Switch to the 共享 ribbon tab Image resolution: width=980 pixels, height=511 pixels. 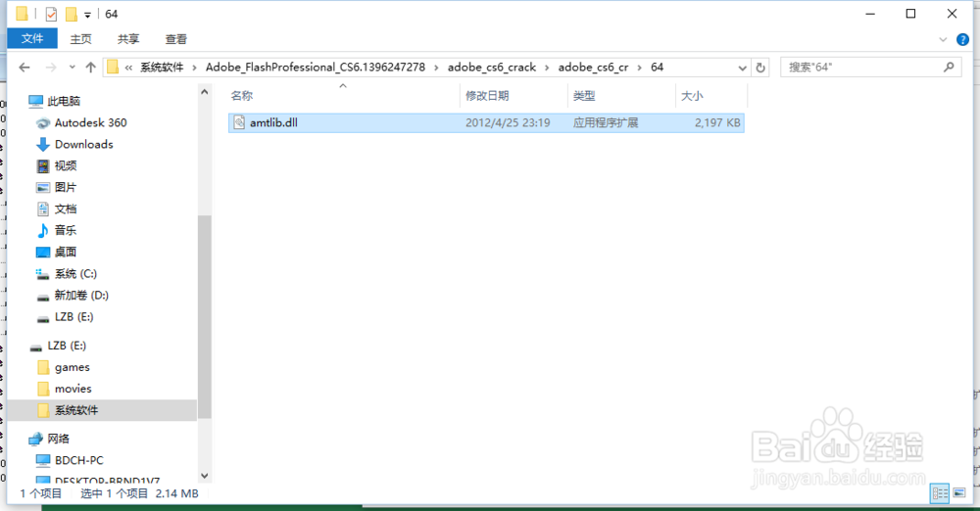[128, 39]
